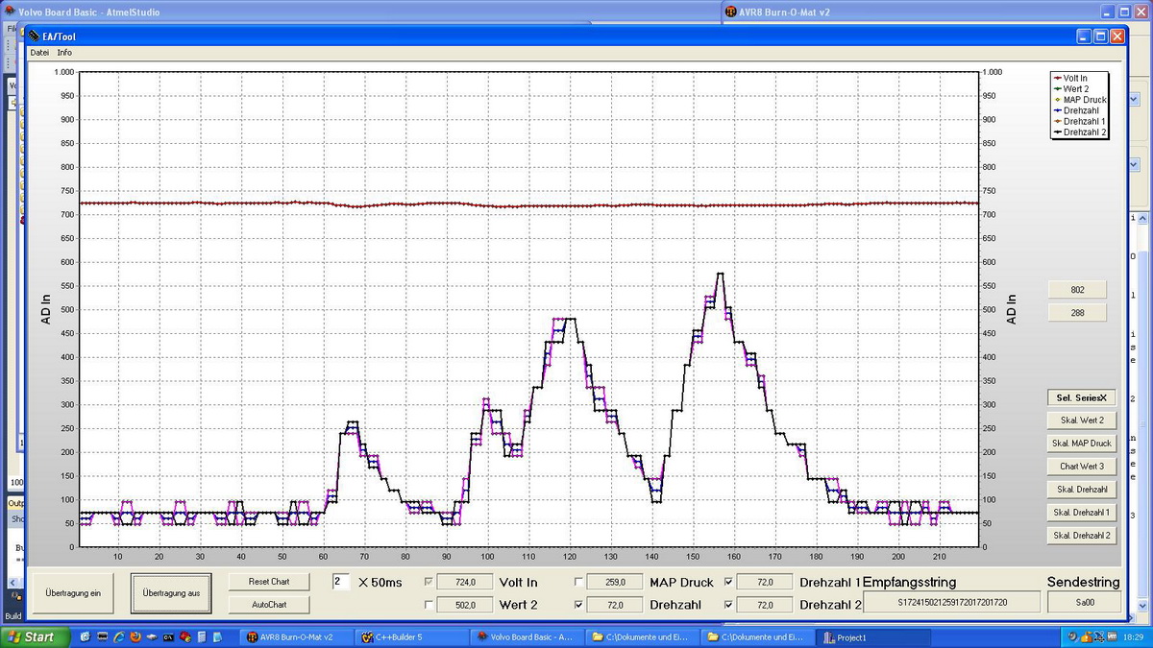Open AtmelStudio ladybug quick launch icon
Viewport: 1153px width, 648px height.
(x=184, y=636)
